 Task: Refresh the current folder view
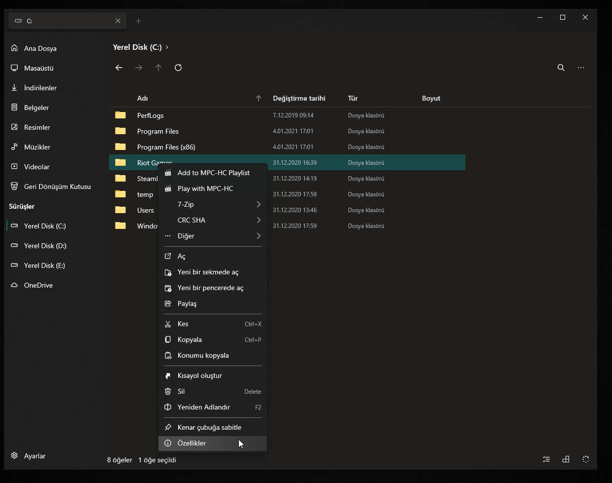(x=178, y=68)
